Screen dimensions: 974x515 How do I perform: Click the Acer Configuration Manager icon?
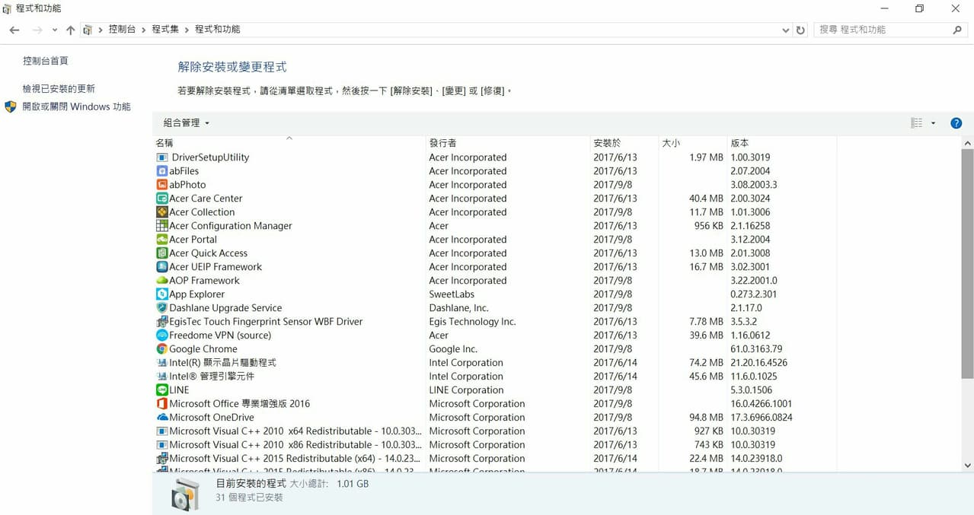(x=161, y=226)
